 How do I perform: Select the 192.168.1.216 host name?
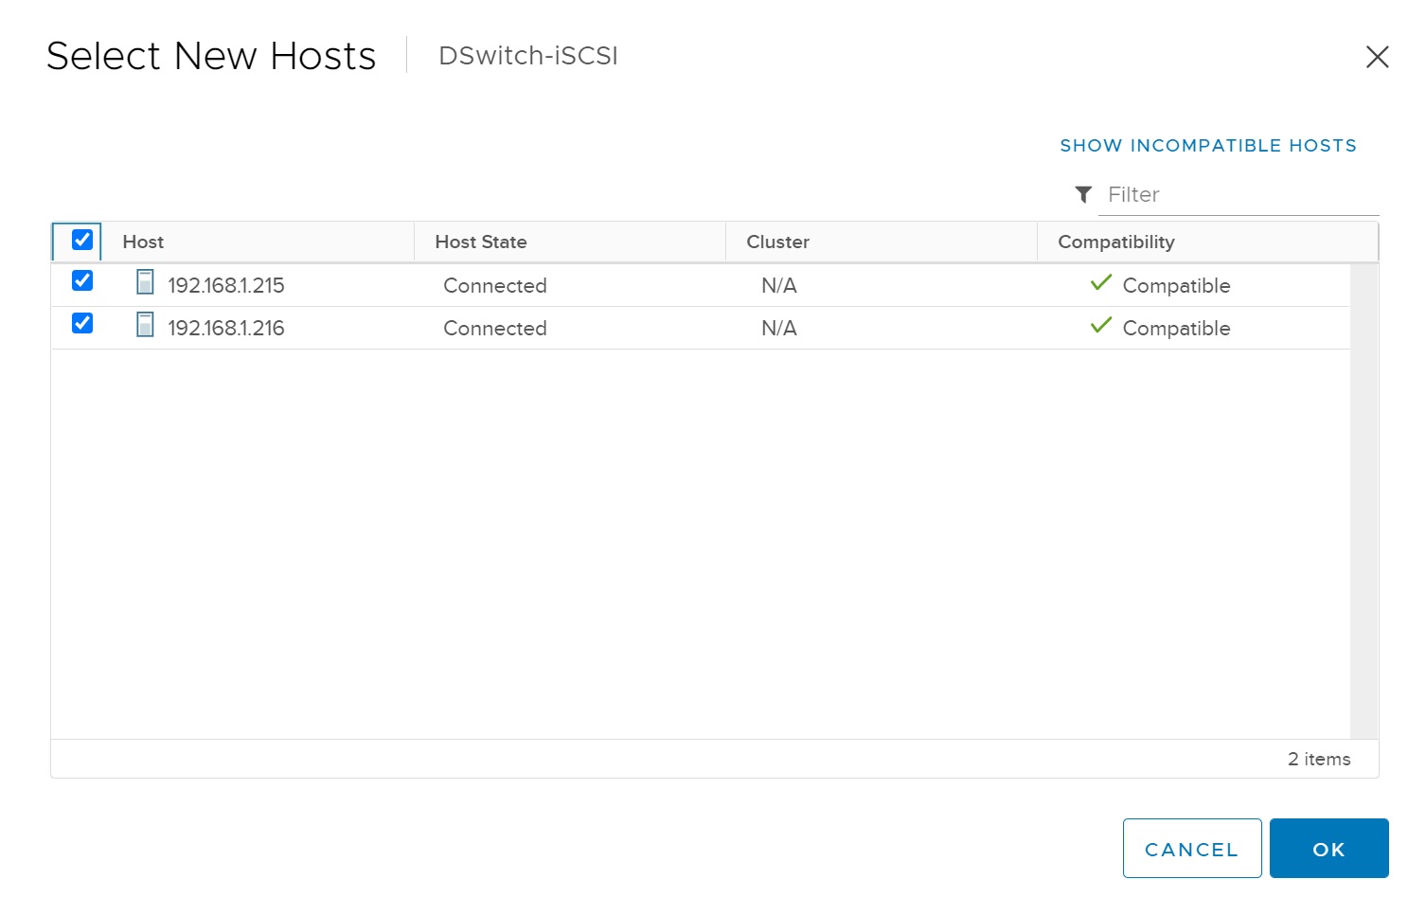pyautogui.click(x=226, y=329)
